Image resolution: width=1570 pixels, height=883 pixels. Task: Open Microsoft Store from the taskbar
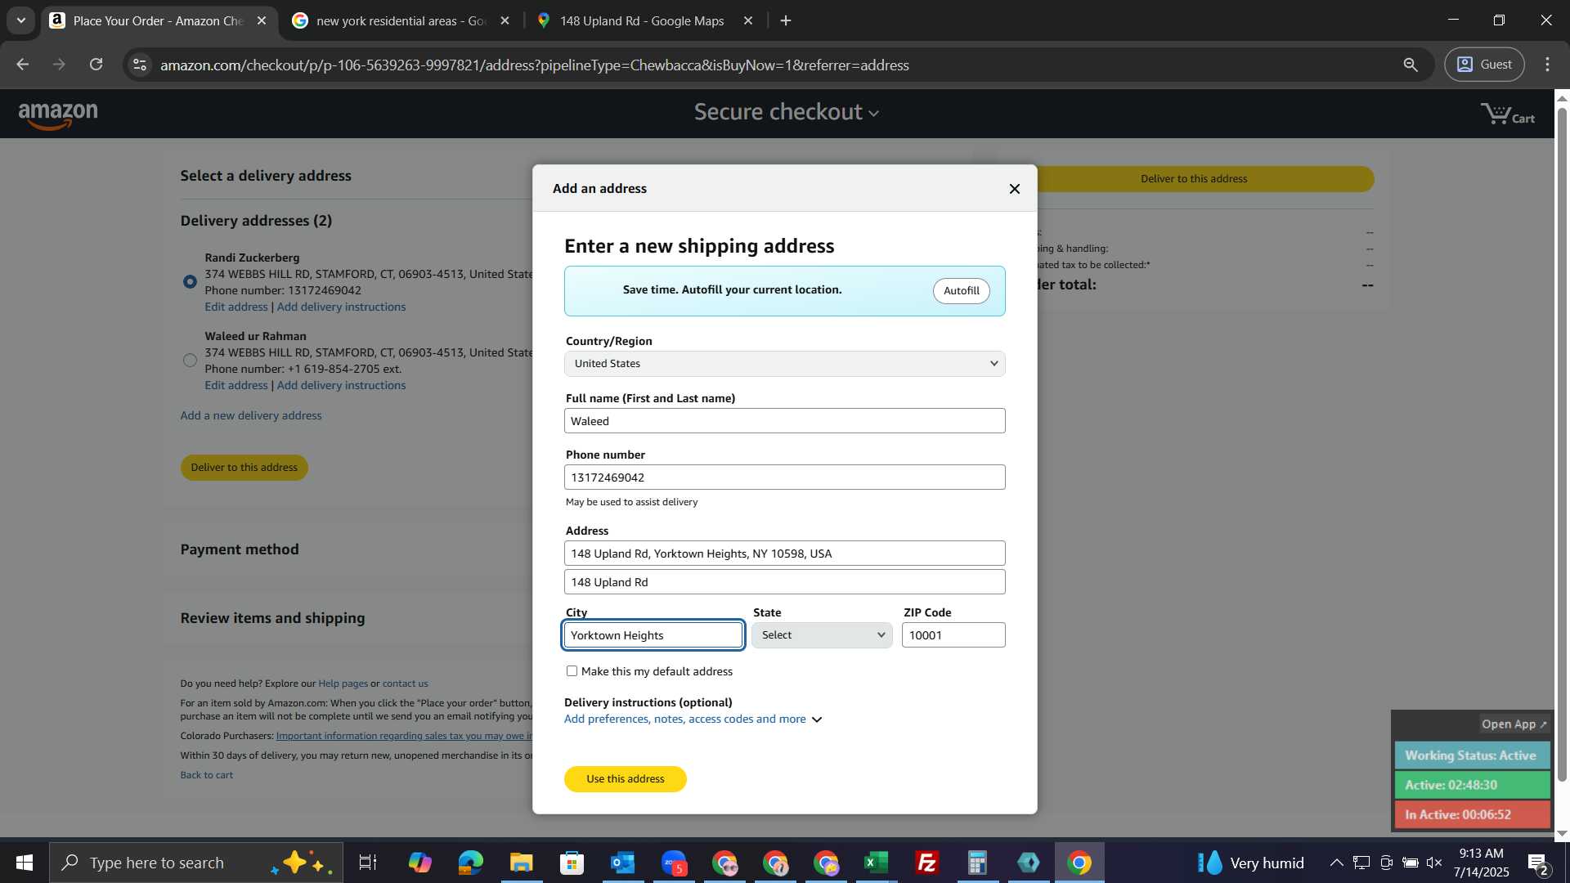(572, 863)
